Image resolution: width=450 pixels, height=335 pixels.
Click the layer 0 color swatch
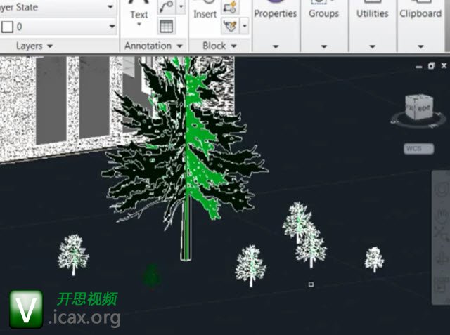coord(7,27)
